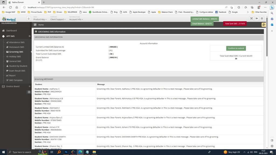Image resolution: width=276 pixels, height=155 pixels.
Task: Open Attendence SMS in the sidebar
Action: pyautogui.click(x=15, y=42)
